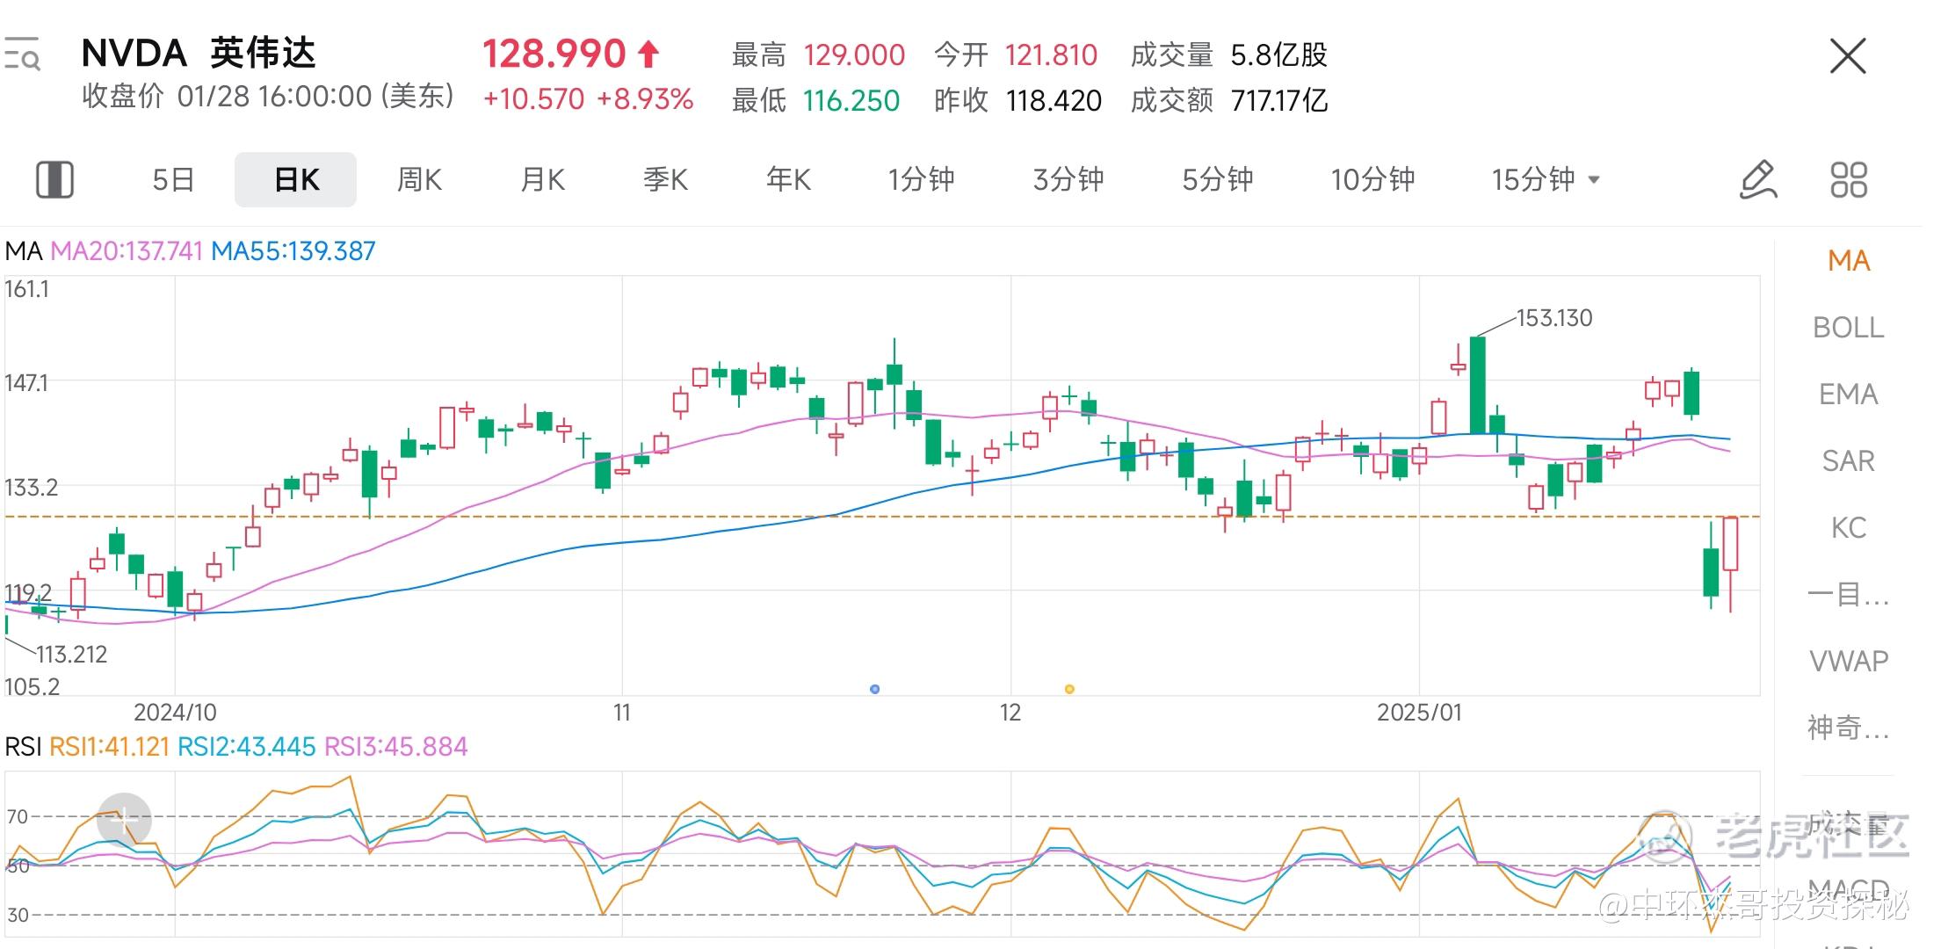
Task: Switch to the 5日 chart tab
Action: point(173,179)
